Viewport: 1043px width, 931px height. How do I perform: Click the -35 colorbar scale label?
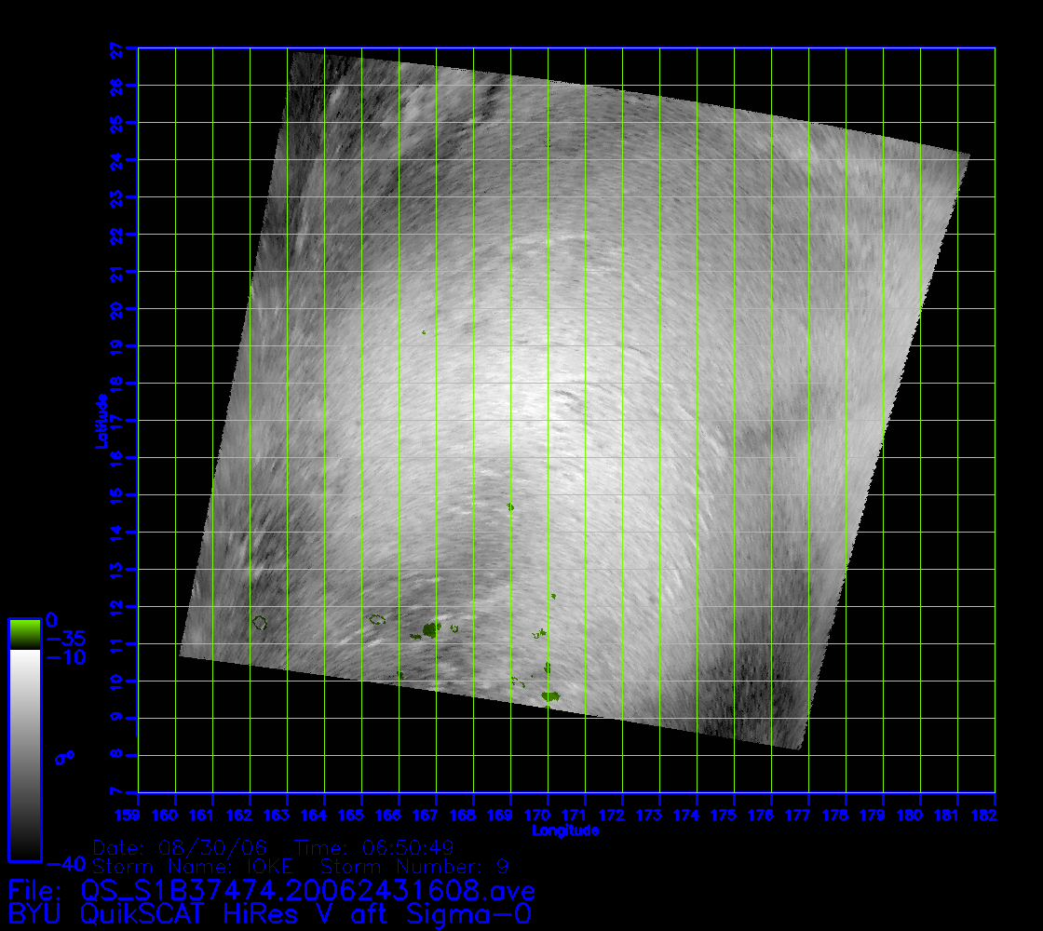click(x=65, y=640)
